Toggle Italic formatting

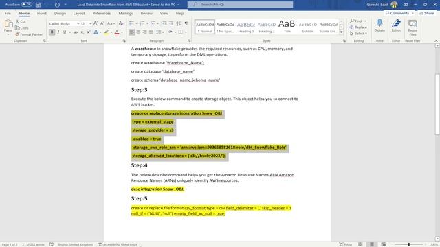click(58, 32)
